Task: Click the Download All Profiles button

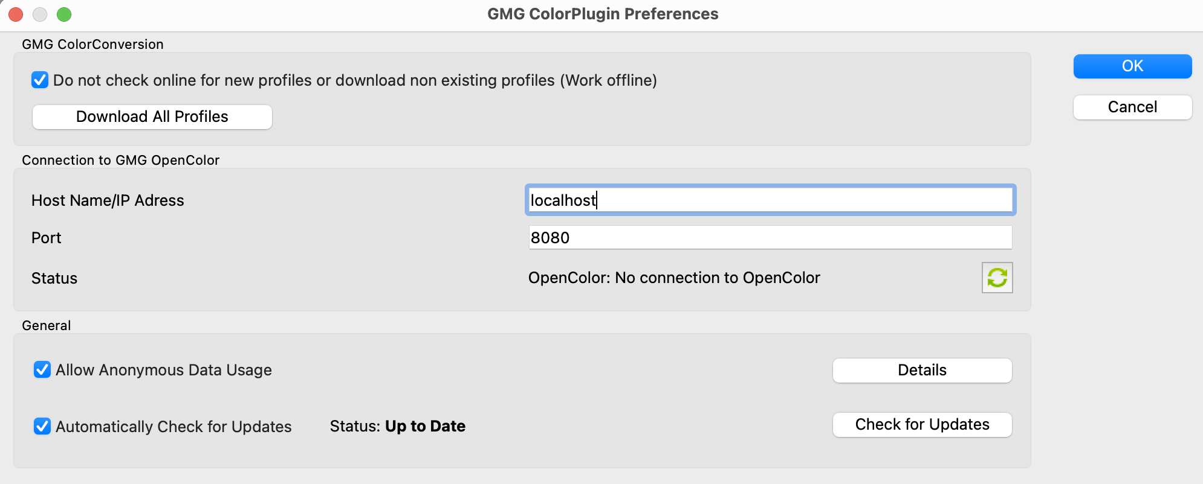Action: (152, 116)
